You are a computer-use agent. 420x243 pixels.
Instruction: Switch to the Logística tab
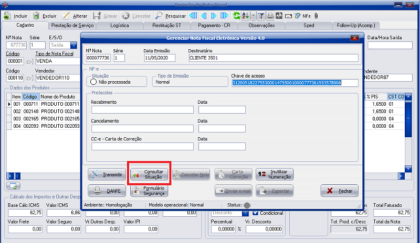[119, 25]
